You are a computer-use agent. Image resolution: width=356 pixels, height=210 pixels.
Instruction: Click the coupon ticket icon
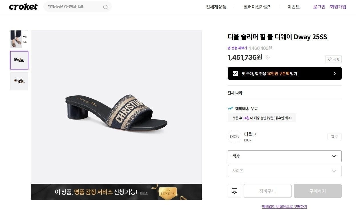click(236, 73)
